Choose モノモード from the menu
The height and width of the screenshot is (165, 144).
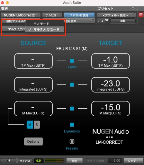(45, 24)
